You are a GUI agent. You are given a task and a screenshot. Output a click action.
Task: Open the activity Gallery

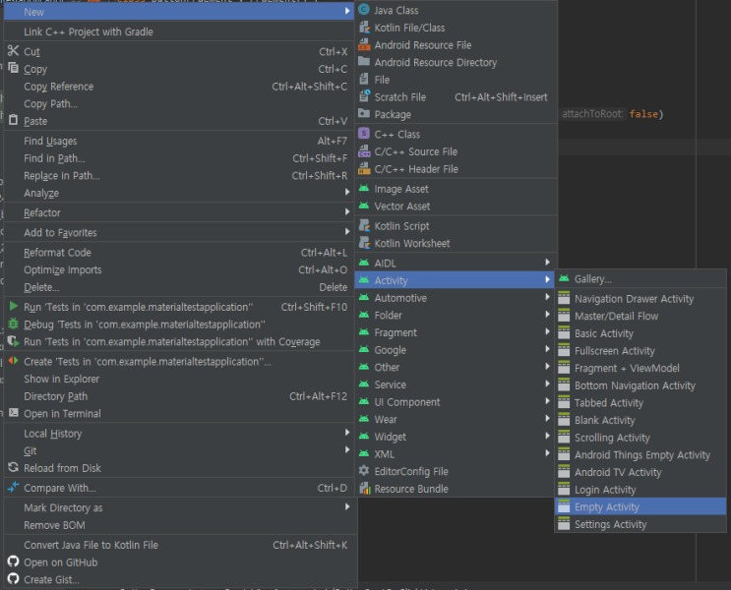pyautogui.click(x=592, y=279)
